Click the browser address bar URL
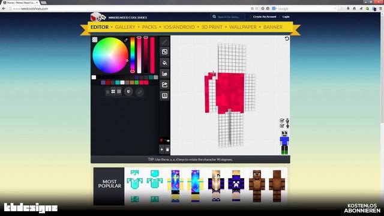384x216 pixels. point(31,8)
